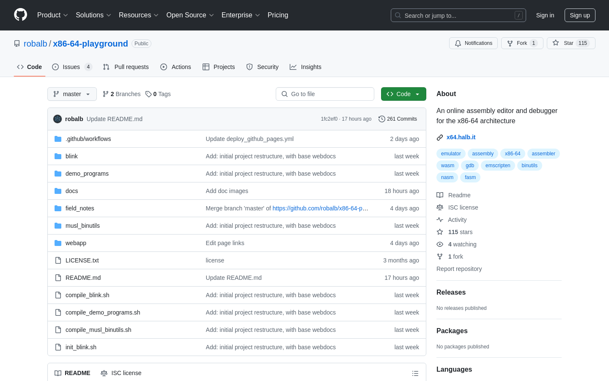Click the demo_programs folder icon
This screenshot has width=609, height=381.
pyautogui.click(x=58, y=174)
